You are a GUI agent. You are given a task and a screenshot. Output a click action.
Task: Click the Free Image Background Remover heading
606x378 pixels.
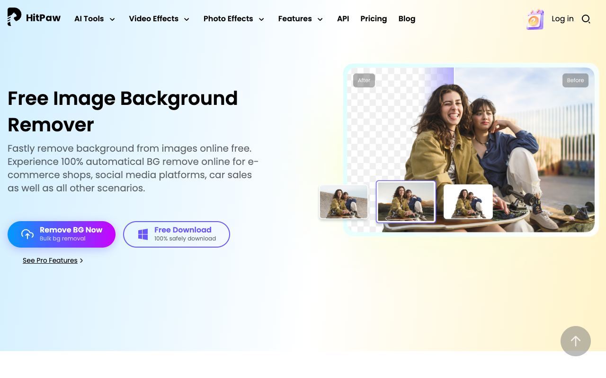click(123, 112)
